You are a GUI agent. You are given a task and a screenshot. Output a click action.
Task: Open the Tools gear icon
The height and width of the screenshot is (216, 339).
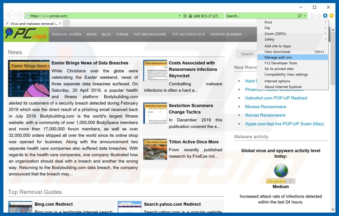tap(325, 16)
